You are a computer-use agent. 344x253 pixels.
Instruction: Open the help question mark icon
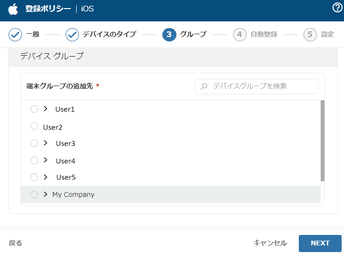tap(337, 8)
